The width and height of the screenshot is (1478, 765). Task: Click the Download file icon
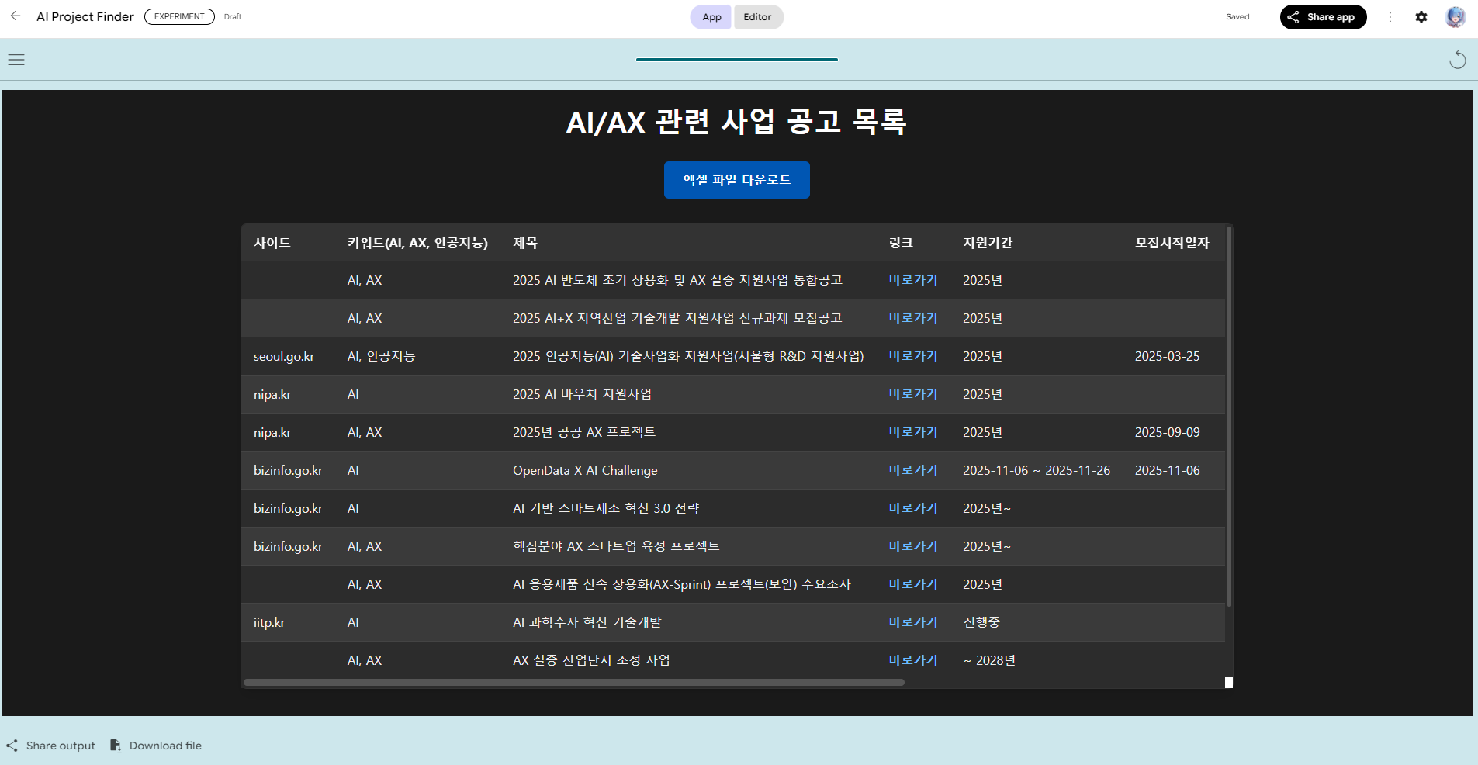tap(116, 746)
